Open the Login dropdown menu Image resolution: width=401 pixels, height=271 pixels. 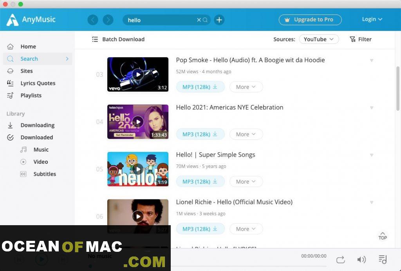point(372,20)
